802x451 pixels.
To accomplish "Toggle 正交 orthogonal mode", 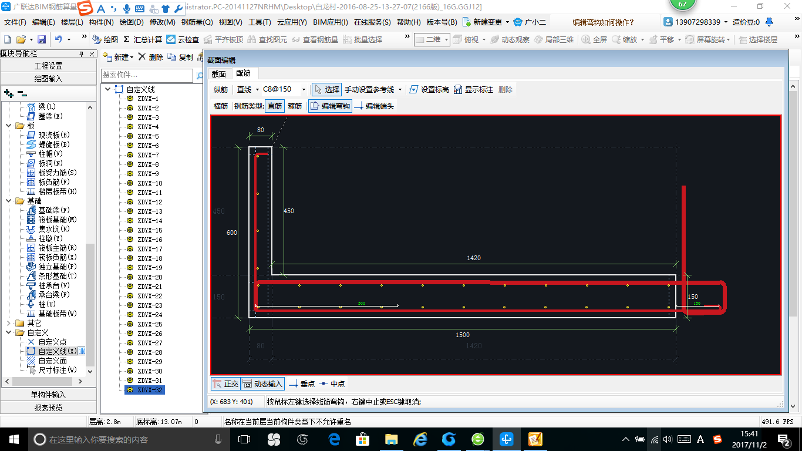I will [x=225, y=383].
